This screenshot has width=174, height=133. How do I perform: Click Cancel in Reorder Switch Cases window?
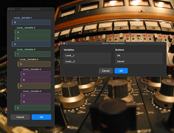(x=20, y=117)
